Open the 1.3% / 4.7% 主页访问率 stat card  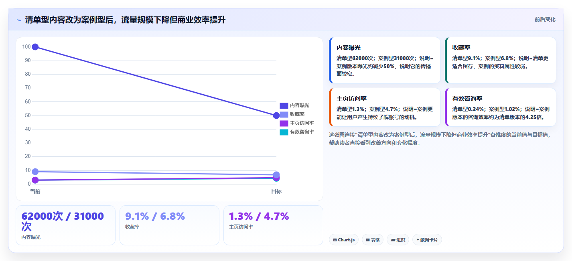click(273, 225)
